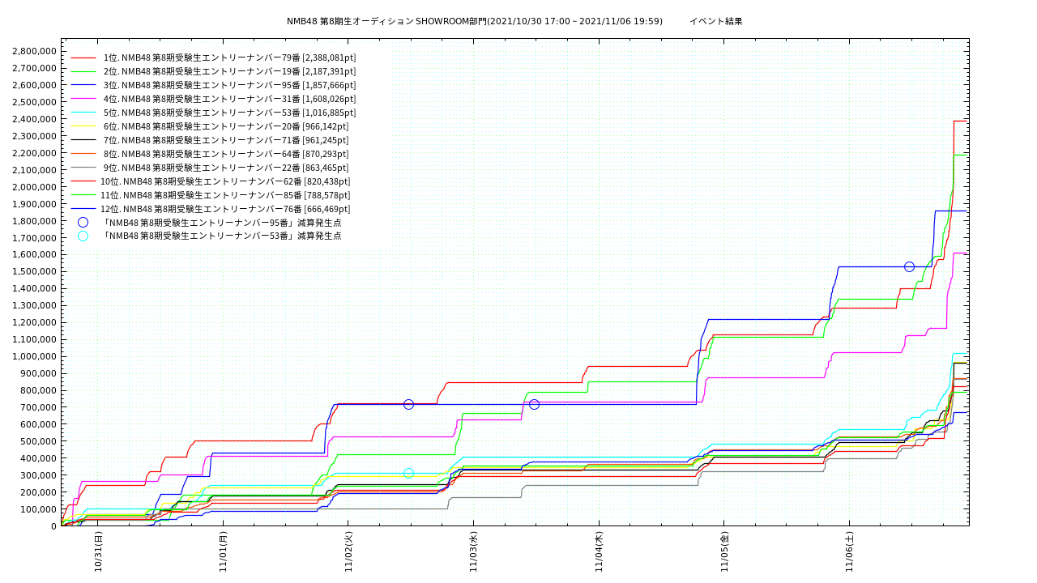Click legend text 95番 減算発生点
The width and height of the screenshot is (1037, 583).
coord(222,223)
